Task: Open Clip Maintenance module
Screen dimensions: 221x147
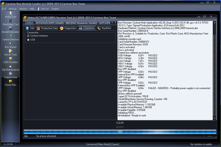Action: [x=10, y=68]
